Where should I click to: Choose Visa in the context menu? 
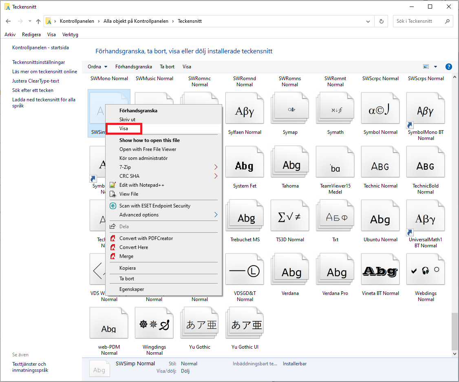pyautogui.click(x=124, y=129)
